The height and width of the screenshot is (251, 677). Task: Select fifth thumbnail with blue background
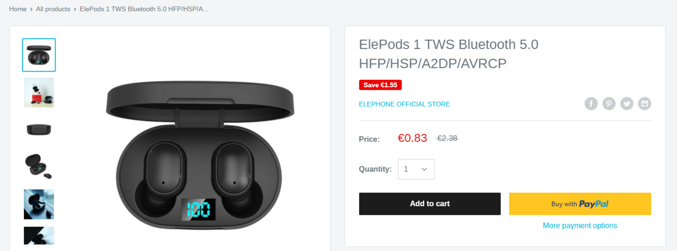point(39,204)
